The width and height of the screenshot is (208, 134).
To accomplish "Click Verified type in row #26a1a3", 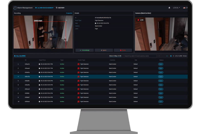I will 62,89.
